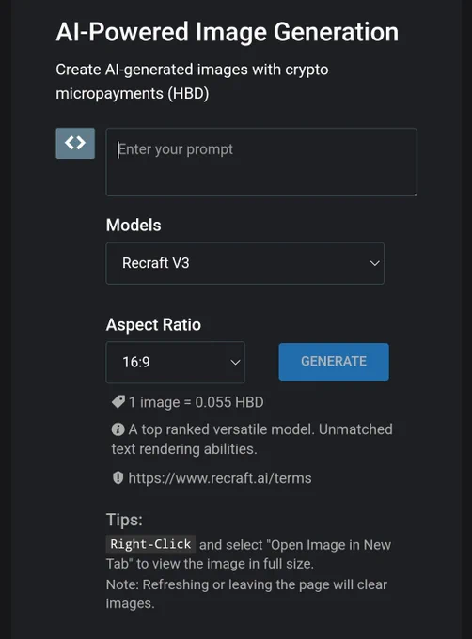Click the 'Models' section label
Screen dimensions: 472x639
click(x=134, y=225)
